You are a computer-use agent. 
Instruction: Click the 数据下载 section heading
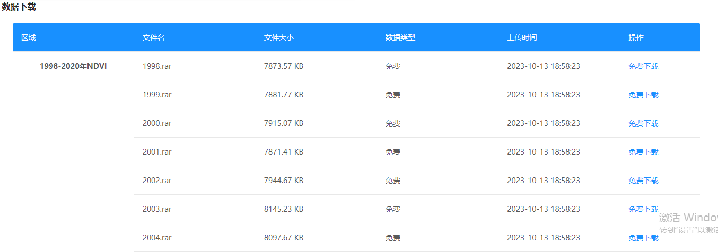pyautogui.click(x=19, y=7)
